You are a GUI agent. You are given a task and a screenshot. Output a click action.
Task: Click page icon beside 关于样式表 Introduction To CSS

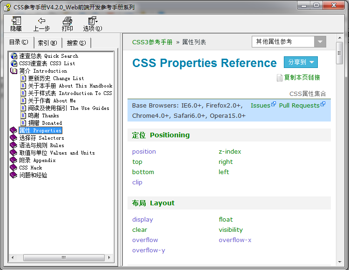pyautogui.click(x=23, y=93)
